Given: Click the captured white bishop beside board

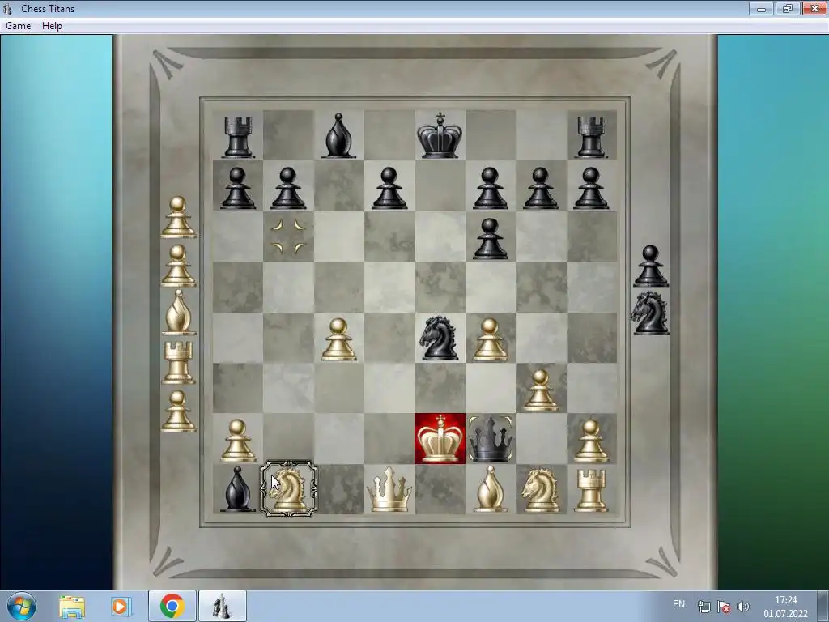Looking at the screenshot, I should point(179,313).
